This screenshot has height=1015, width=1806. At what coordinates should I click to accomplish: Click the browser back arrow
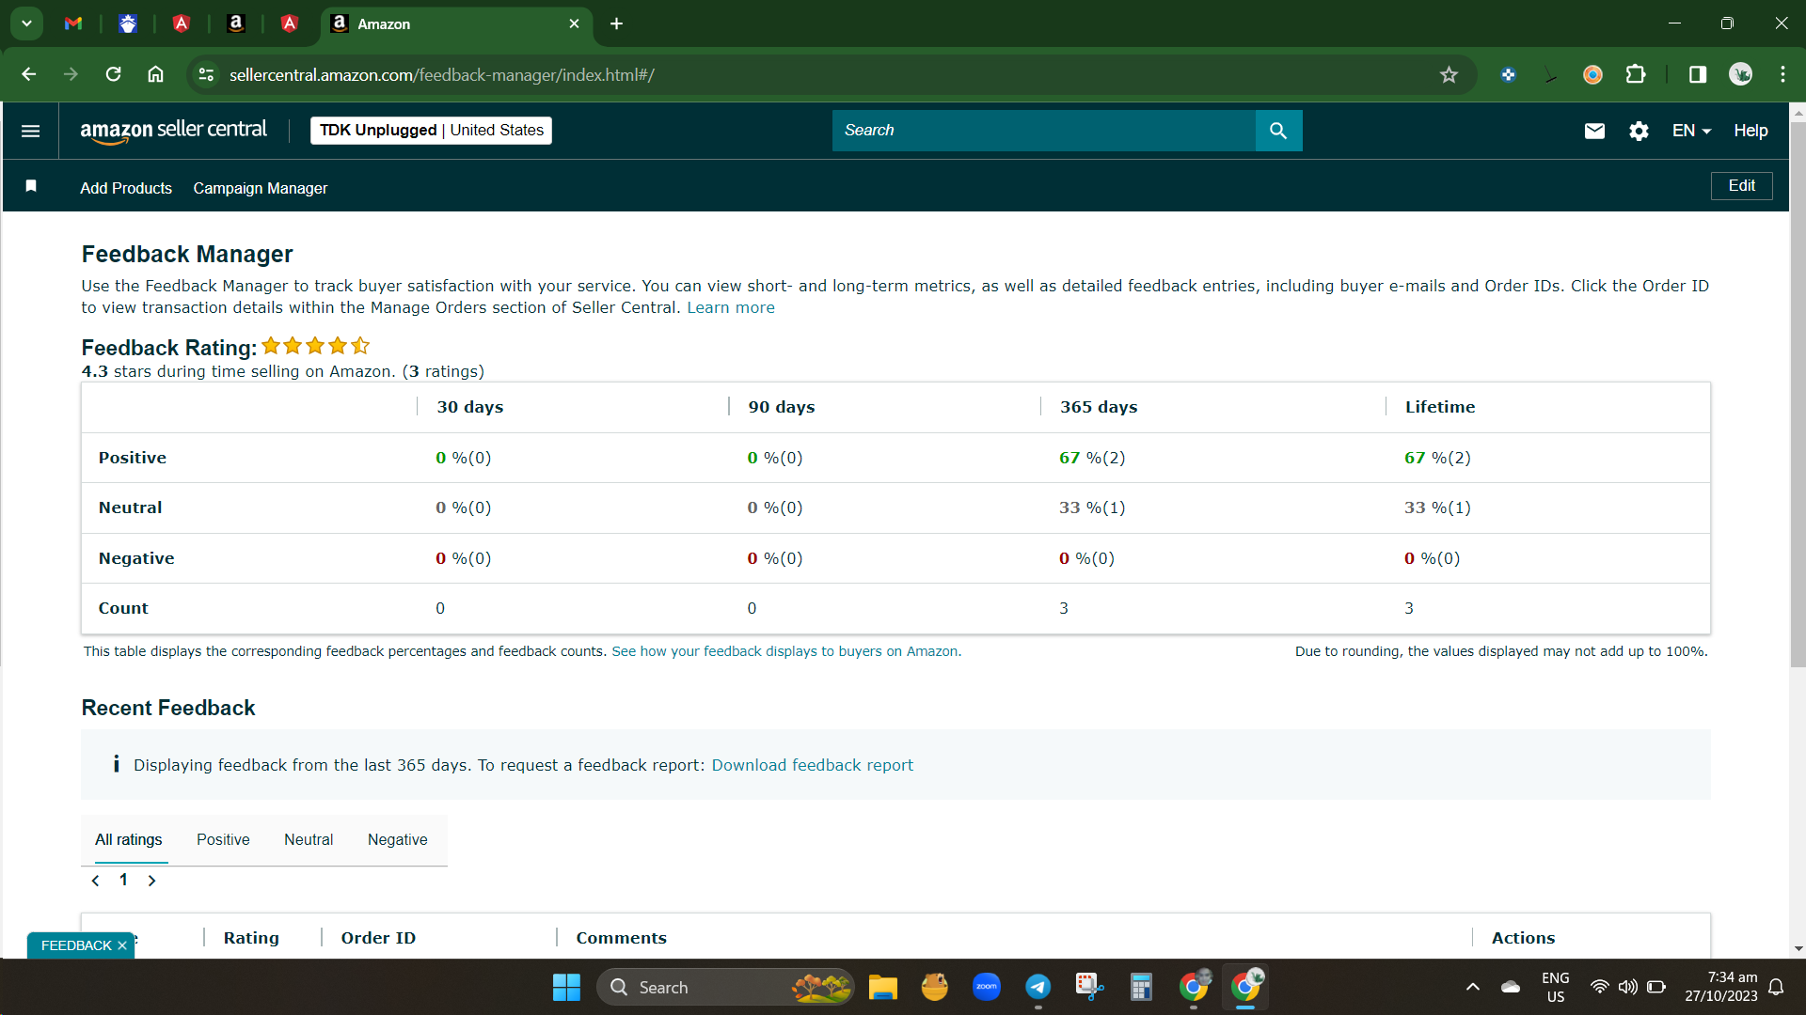[28, 74]
